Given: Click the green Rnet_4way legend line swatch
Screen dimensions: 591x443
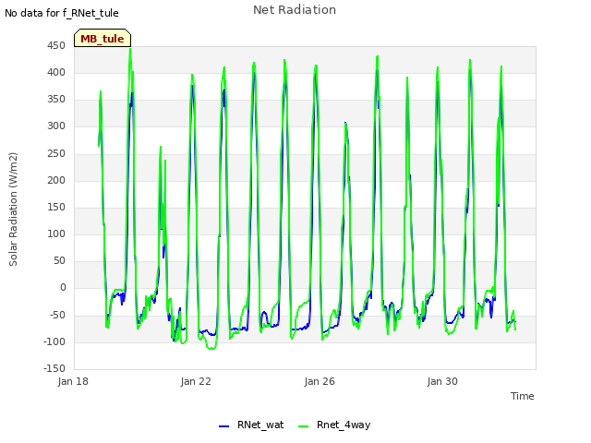Looking at the screenshot, I should (x=303, y=426).
